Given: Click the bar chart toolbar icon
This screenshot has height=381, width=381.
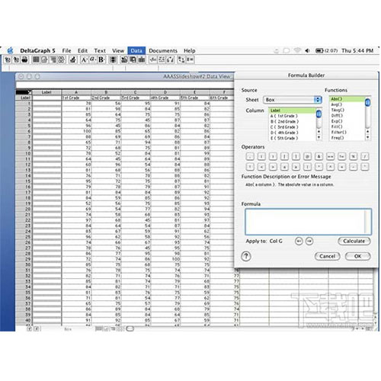Looking at the screenshot, I should 142,59.
